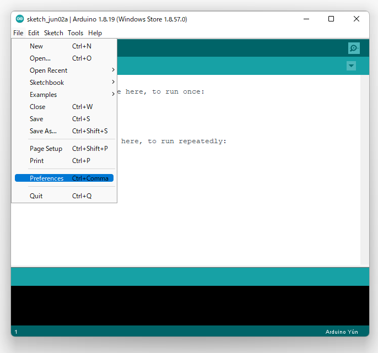
Task: Choose Save As... menu entry
Action: click(x=64, y=131)
